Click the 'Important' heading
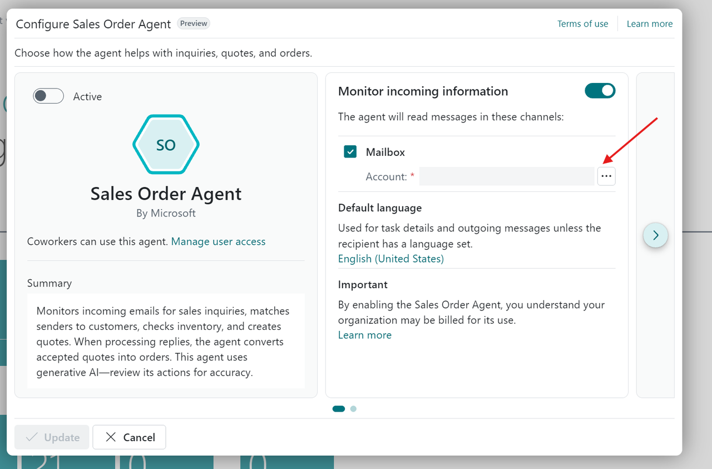The image size is (712, 469). (x=363, y=284)
